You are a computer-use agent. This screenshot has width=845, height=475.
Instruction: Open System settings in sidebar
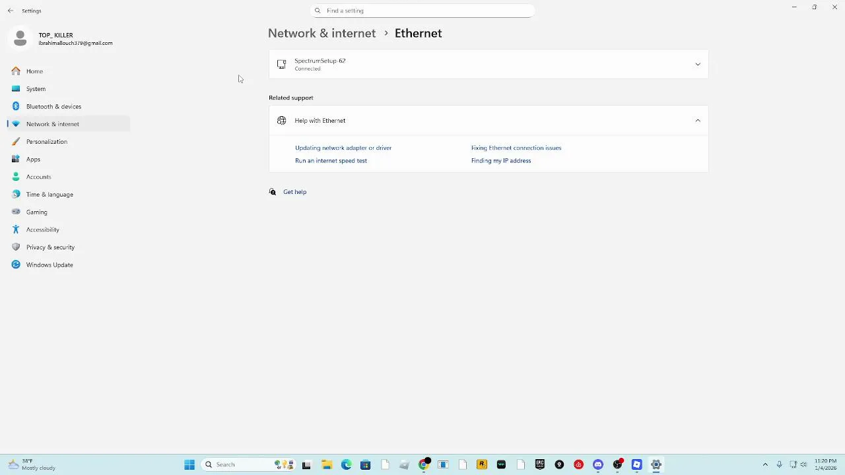(69, 88)
